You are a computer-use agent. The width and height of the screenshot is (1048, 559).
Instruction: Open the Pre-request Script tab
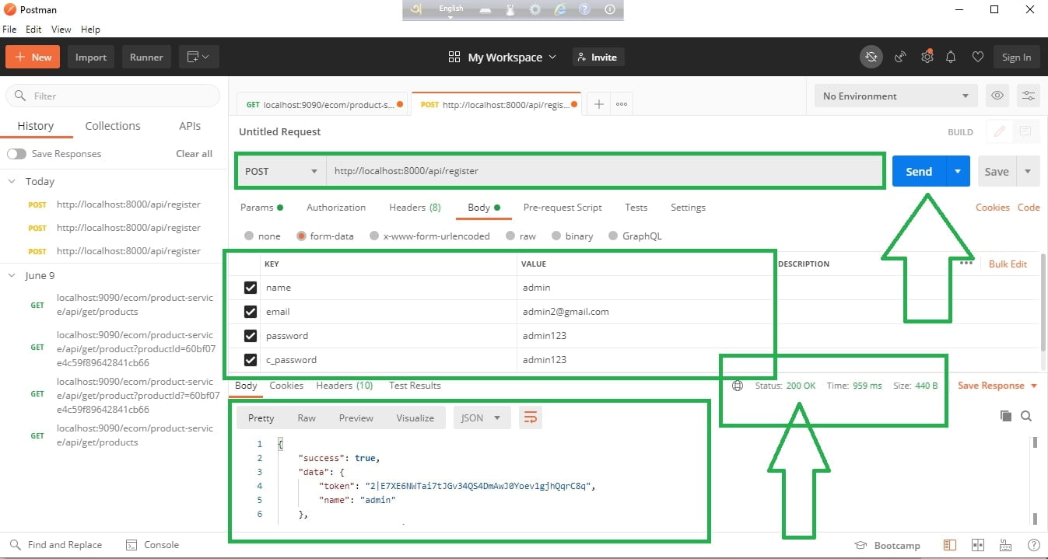(563, 208)
